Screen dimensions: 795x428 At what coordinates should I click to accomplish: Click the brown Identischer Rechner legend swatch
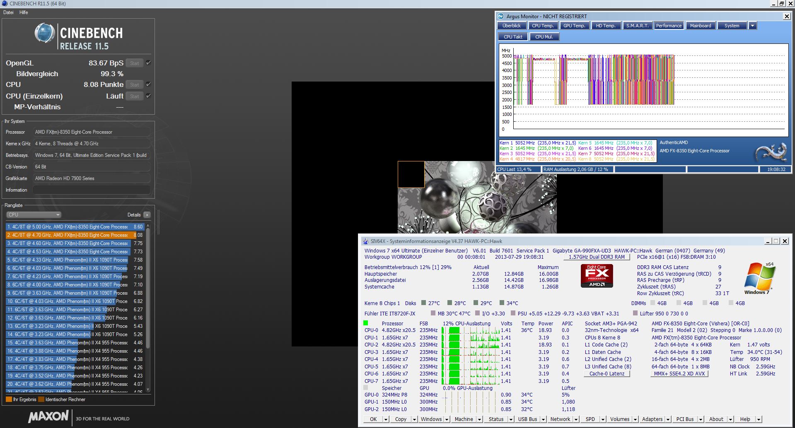click(x=41, y=399)
